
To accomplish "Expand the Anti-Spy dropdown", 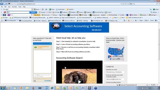I will coord(153,15).
